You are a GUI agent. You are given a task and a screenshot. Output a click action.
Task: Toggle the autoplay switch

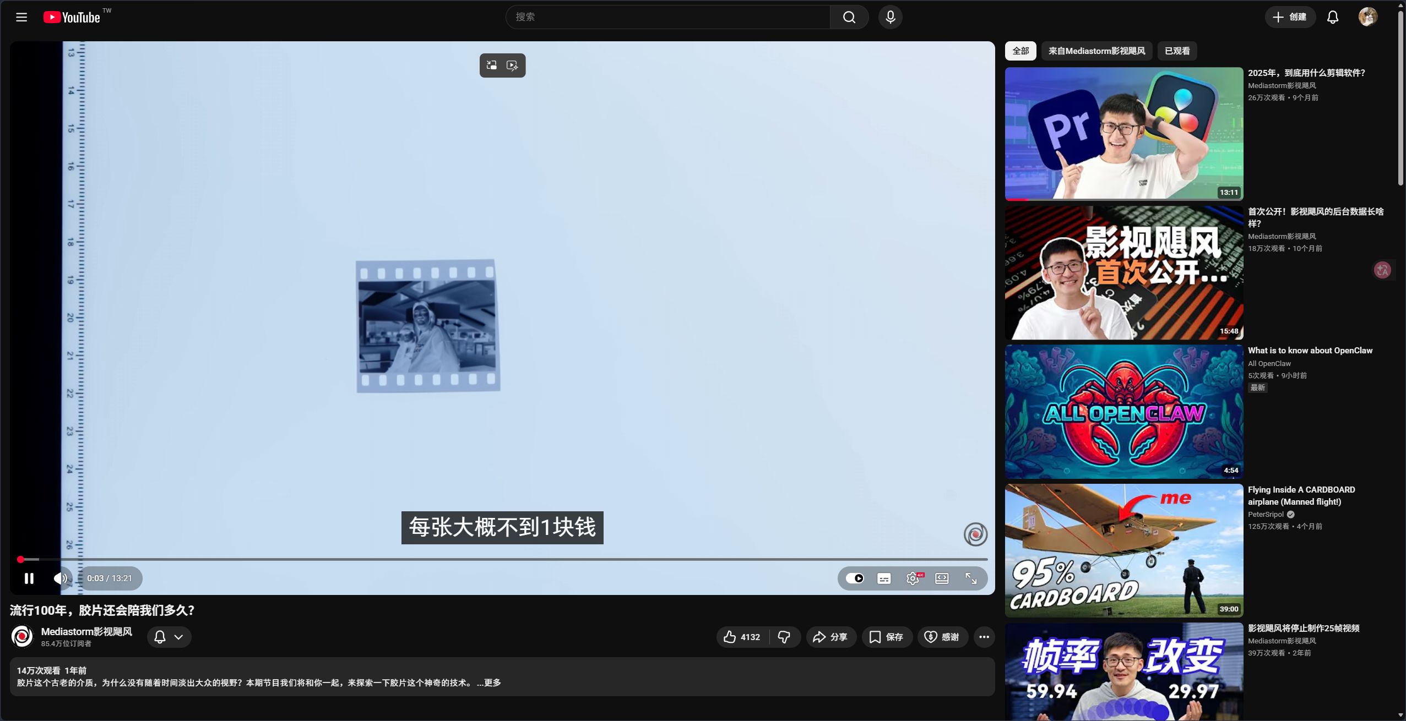(855, 578)
